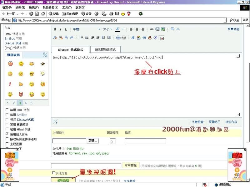Switch to the 所見即所得模式 tab
250x187 pixels.
click(x=105, y=50)
